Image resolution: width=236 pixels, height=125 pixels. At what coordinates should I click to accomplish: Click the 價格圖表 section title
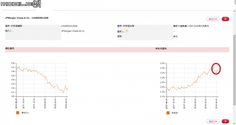point(10,48)
